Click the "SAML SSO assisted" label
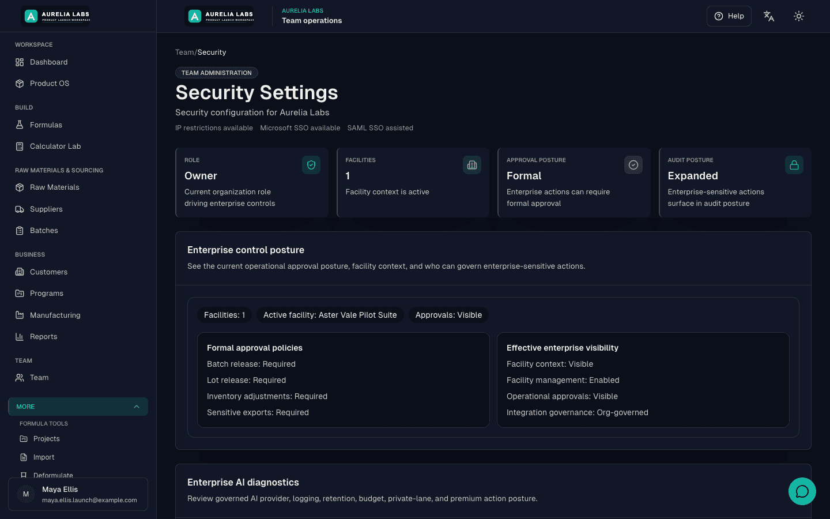This screenshot has height=519, width=830. (380, 128)
